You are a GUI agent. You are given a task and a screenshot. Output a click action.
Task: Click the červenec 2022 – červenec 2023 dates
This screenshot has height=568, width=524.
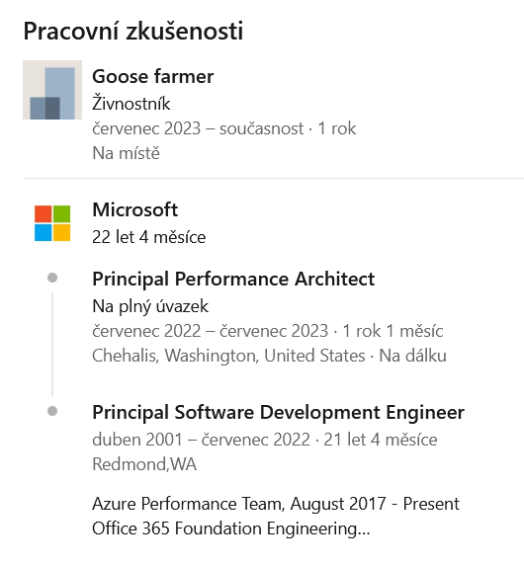(210, 331)
